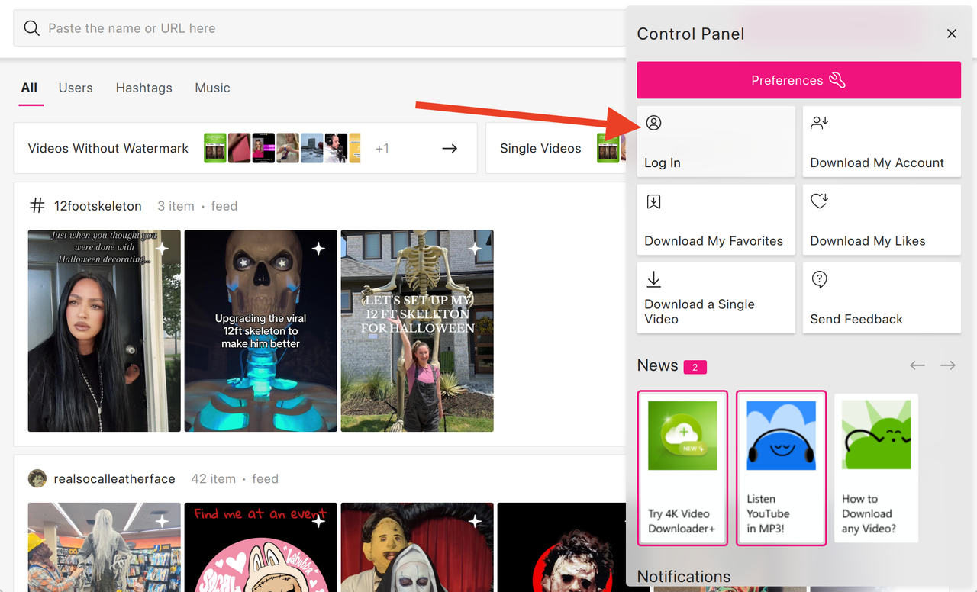Switch to the All tab

click(29, 88)
